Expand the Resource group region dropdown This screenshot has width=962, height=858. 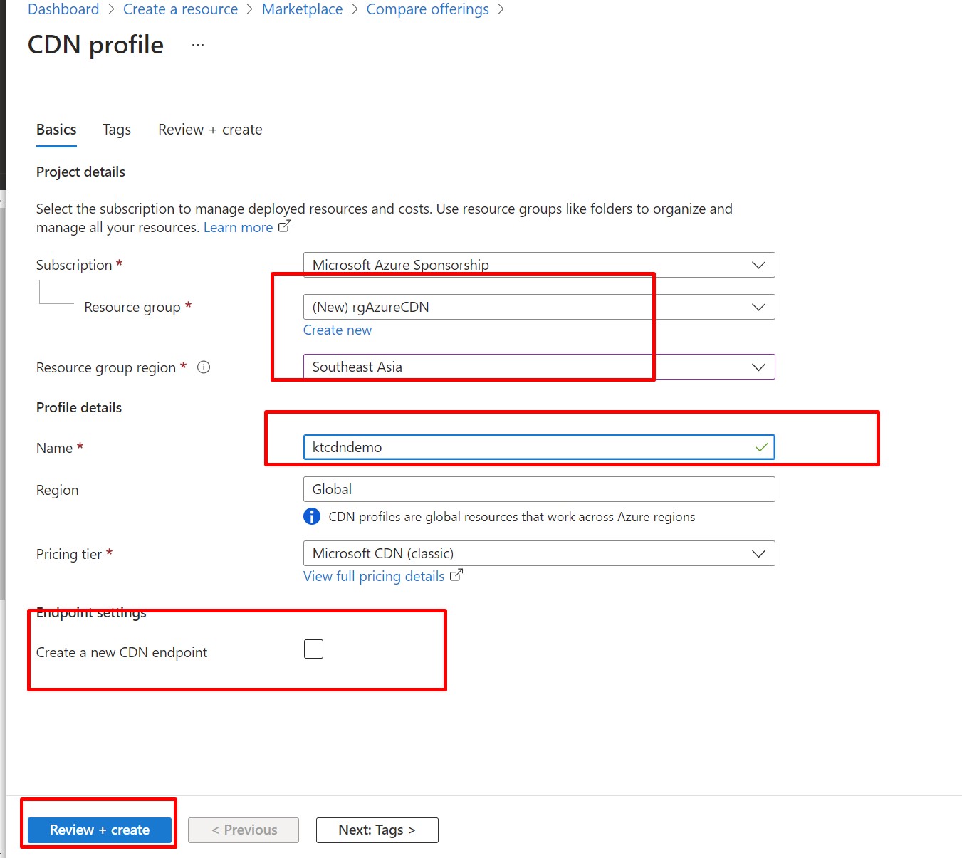click(538, 367)
